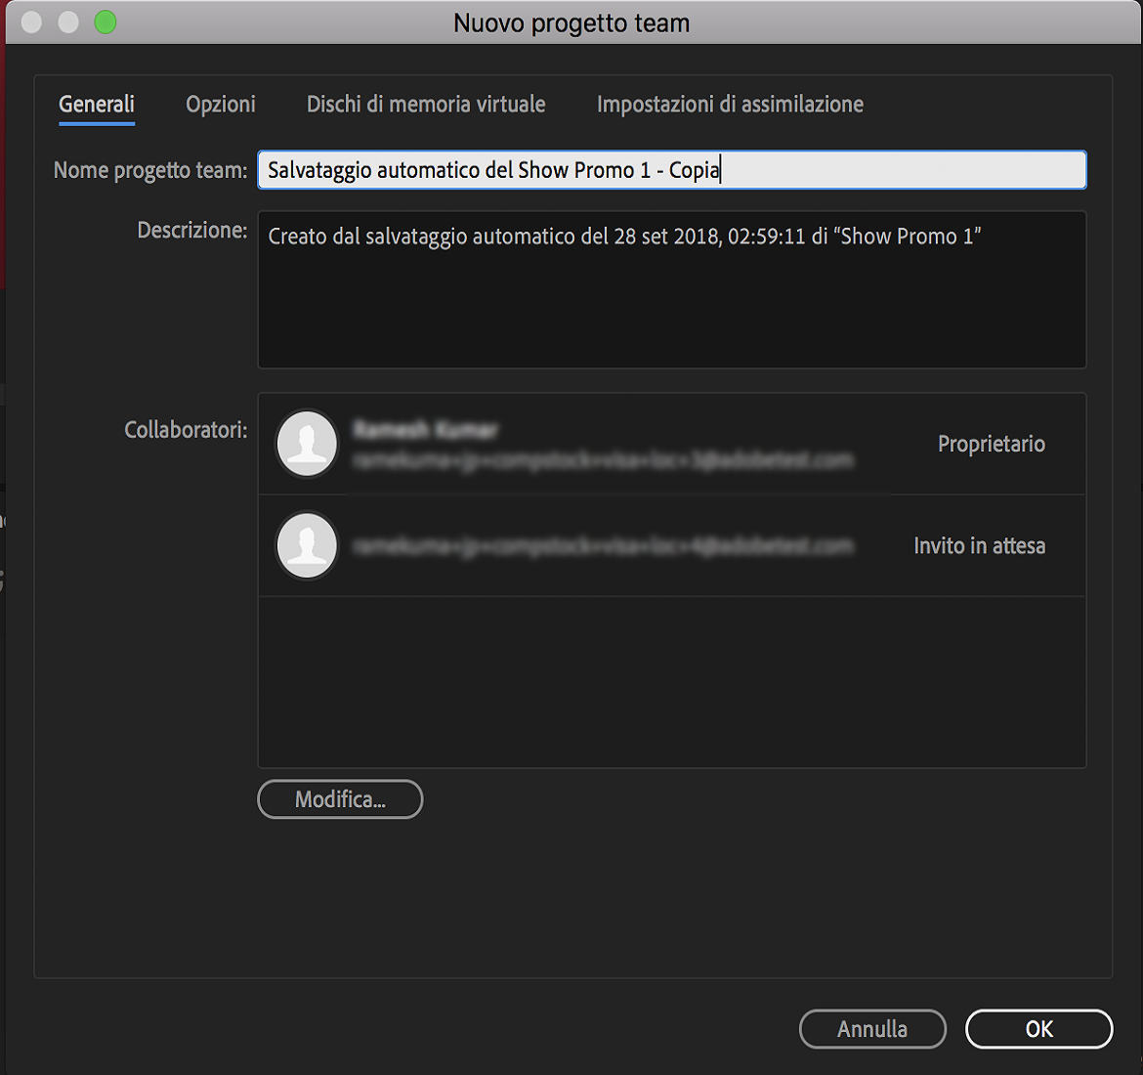Click inside the Descrizione text area
1143x1075 pixels.
(671, 289)
